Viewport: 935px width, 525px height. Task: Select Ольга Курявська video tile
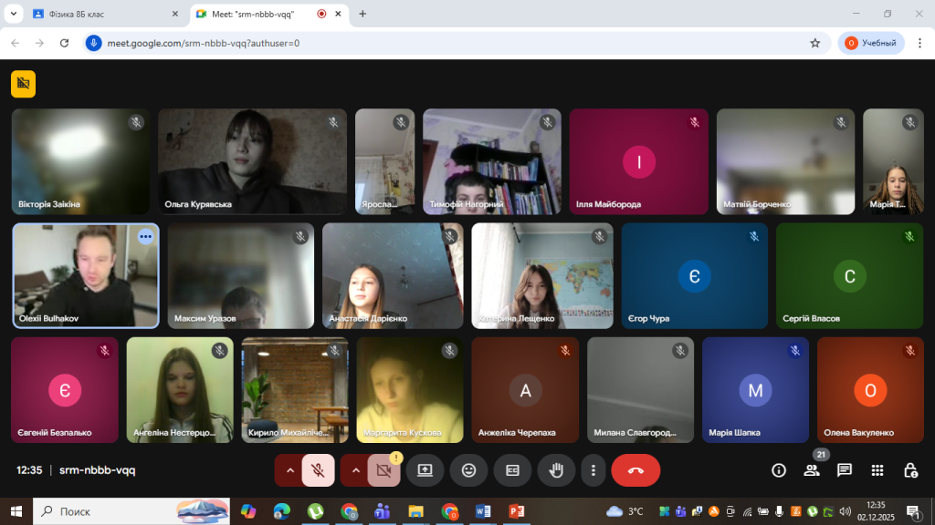pos(252,161)
